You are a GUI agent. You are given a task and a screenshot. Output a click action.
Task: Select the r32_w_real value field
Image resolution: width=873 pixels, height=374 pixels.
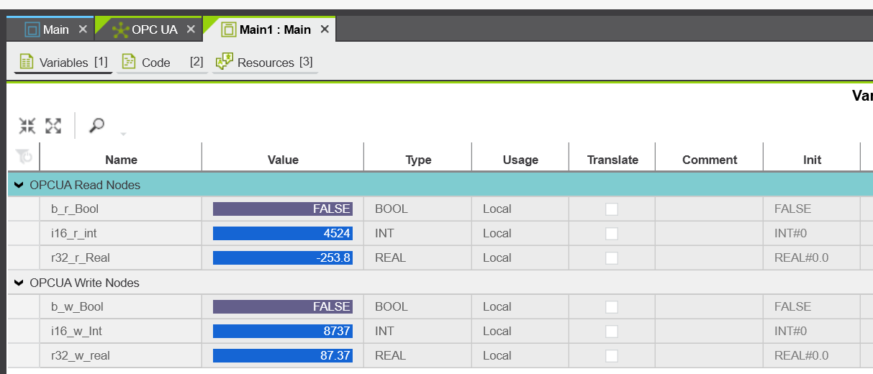click(283, 355)
